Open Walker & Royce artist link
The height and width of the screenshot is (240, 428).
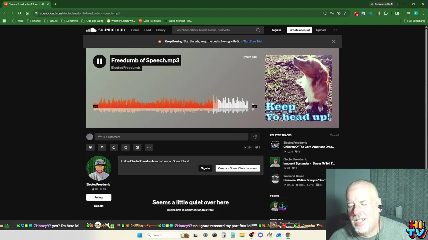tap(294, 176)
